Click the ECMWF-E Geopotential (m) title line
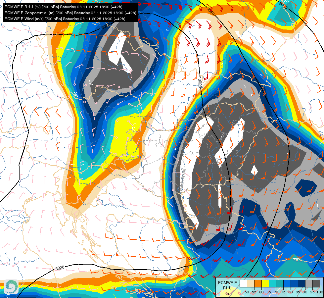This screenshot has height=298, width=324. click(x=70, y=13)
